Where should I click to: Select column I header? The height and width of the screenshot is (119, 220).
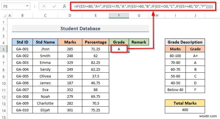[175, 16]
